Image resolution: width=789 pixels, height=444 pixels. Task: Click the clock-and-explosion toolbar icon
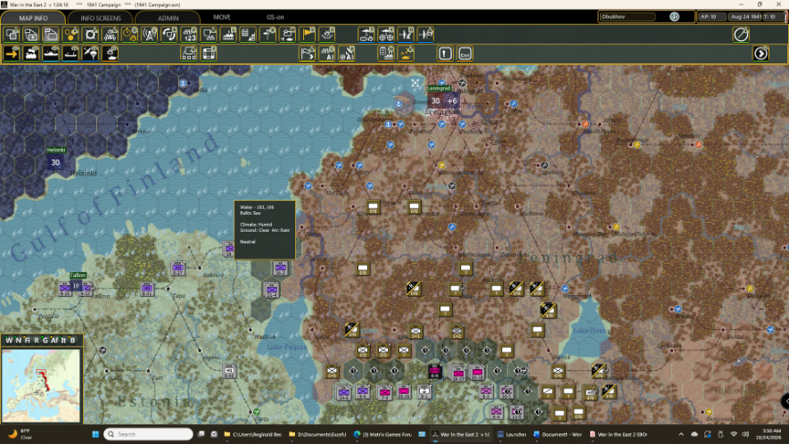tap(130, 34)
